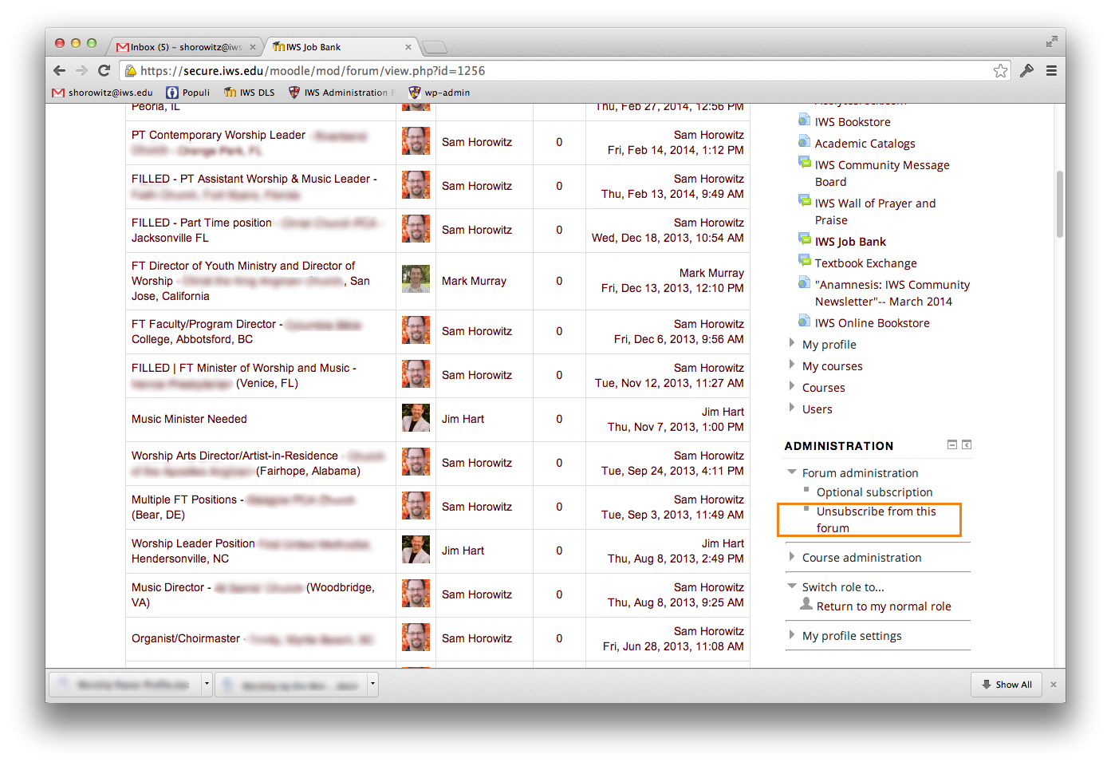Click Return to my normal role
This screenshot has height=766, width=1111.
(884, 606)
